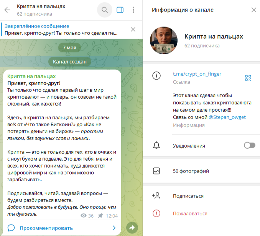The height and width of the screenshot is (236, 260).
Task: Open the t.me/crypt_on_finger link
Action: (197, 74)
